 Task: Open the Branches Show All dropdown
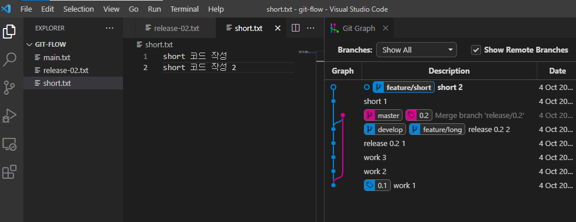(x=416, y=50)
